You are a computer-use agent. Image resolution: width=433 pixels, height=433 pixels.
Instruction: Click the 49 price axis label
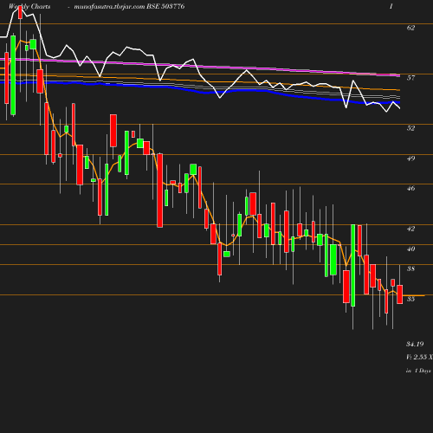point(410,158)
